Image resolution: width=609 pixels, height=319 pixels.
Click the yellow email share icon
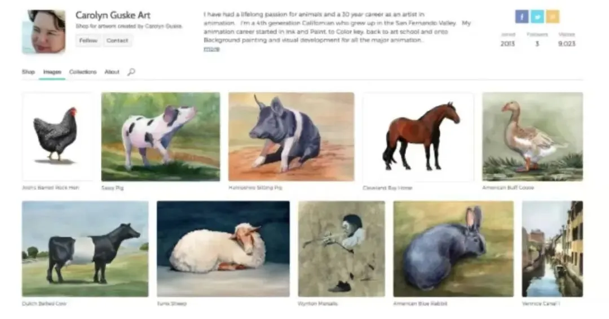(x=553, y=17)
